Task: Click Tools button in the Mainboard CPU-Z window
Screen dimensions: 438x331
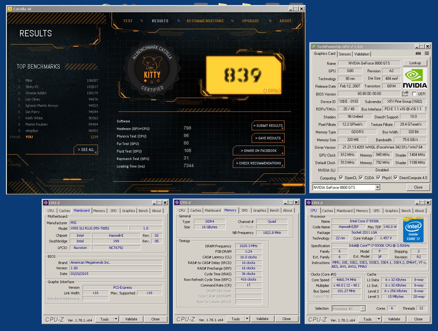Action: [x=105, y=319]
